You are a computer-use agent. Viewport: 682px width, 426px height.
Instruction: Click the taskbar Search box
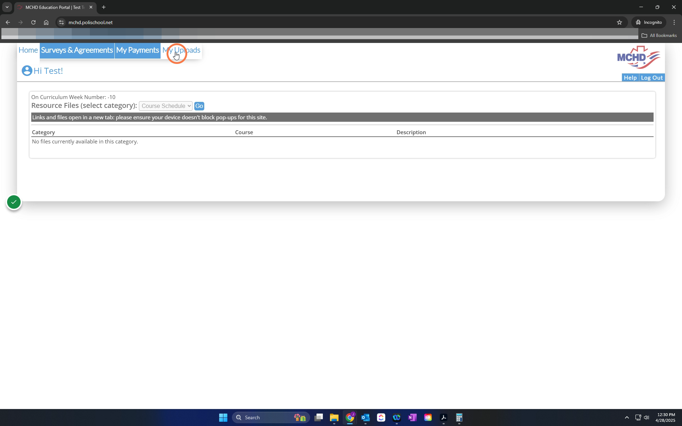click(x=271, y=417)
